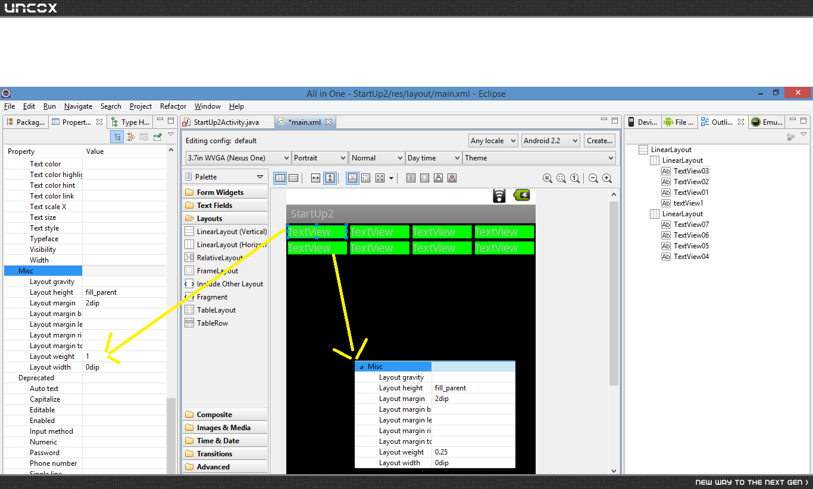Toggle Show Advanced Properties icon

[131, 137]
